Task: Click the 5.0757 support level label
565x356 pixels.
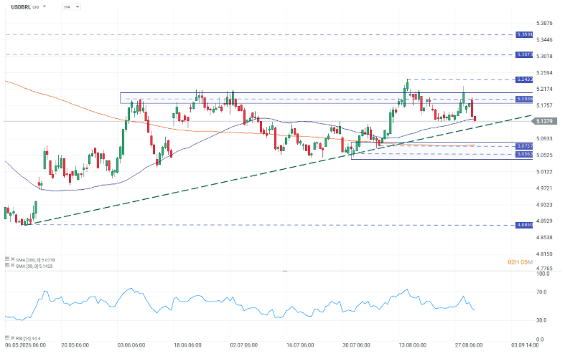Action: click(524, 146)
